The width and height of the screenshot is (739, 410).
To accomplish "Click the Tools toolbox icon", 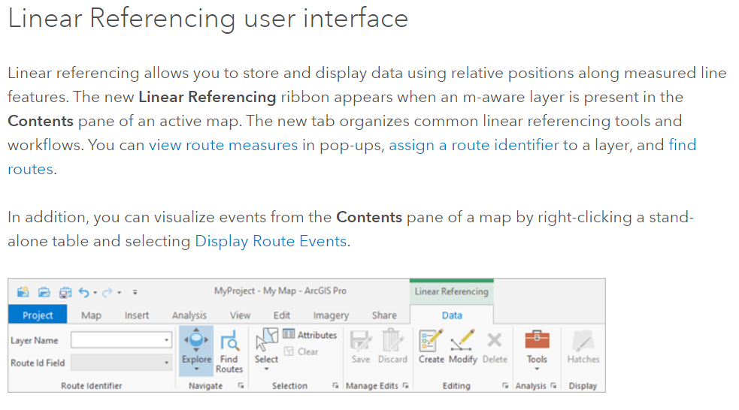I will [537, 339].
